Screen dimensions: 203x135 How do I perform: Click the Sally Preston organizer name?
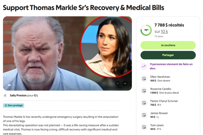18,96
